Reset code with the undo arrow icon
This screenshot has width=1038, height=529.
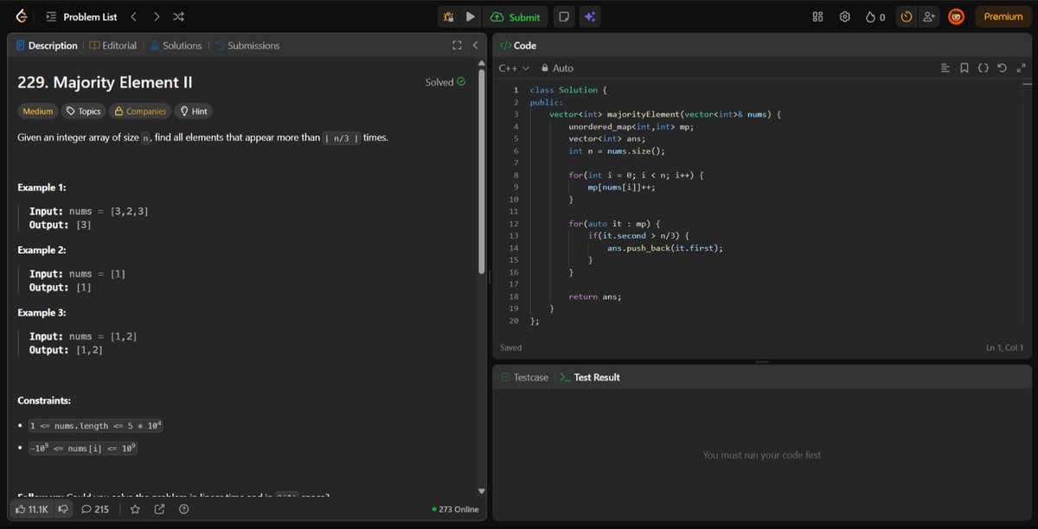pos(1002,68)
